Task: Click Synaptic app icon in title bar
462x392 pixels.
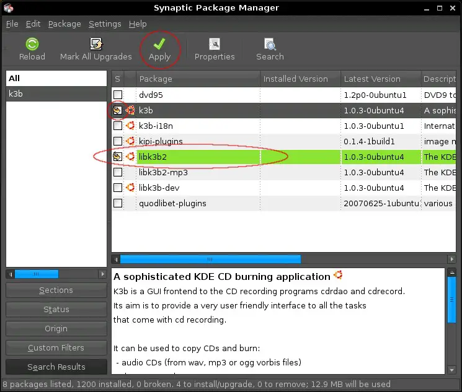Action: [x=9, y=7]
